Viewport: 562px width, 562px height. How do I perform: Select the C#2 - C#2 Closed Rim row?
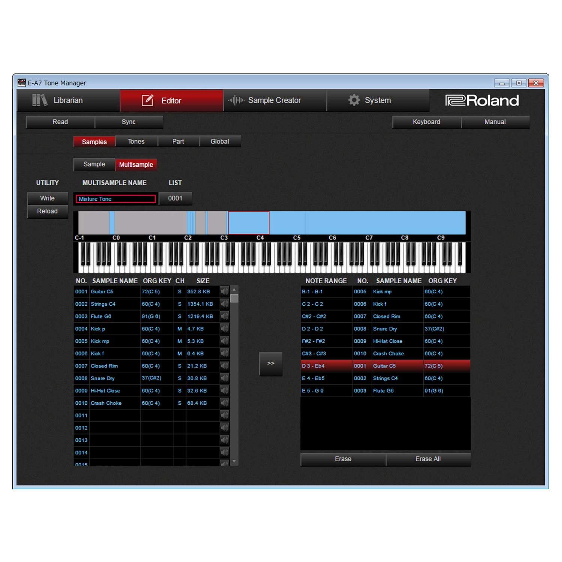[386, 316]
